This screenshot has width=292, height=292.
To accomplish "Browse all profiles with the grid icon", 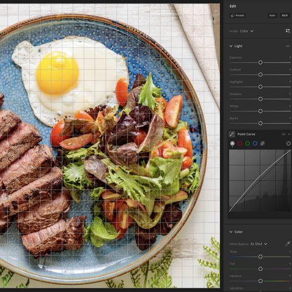I will click(x=288, y=31).
